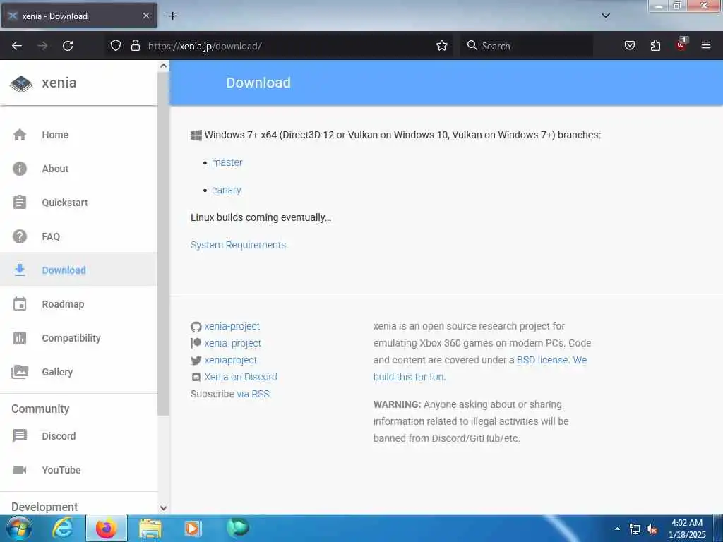Expand the list all tabs chevron
Viewport: 723px width, 542px height.
point(606,16)
